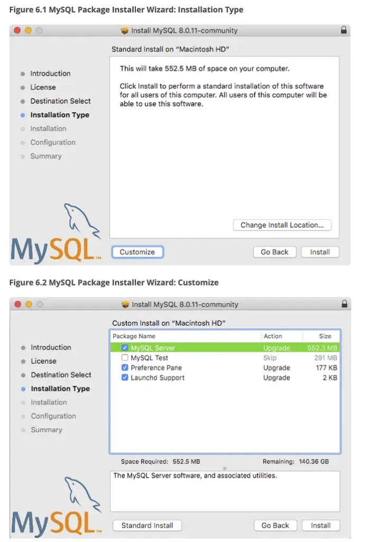Click Customize in the Standard Install window
The height and width of the screenshot is (542, 379).
[x=137, y=252]
